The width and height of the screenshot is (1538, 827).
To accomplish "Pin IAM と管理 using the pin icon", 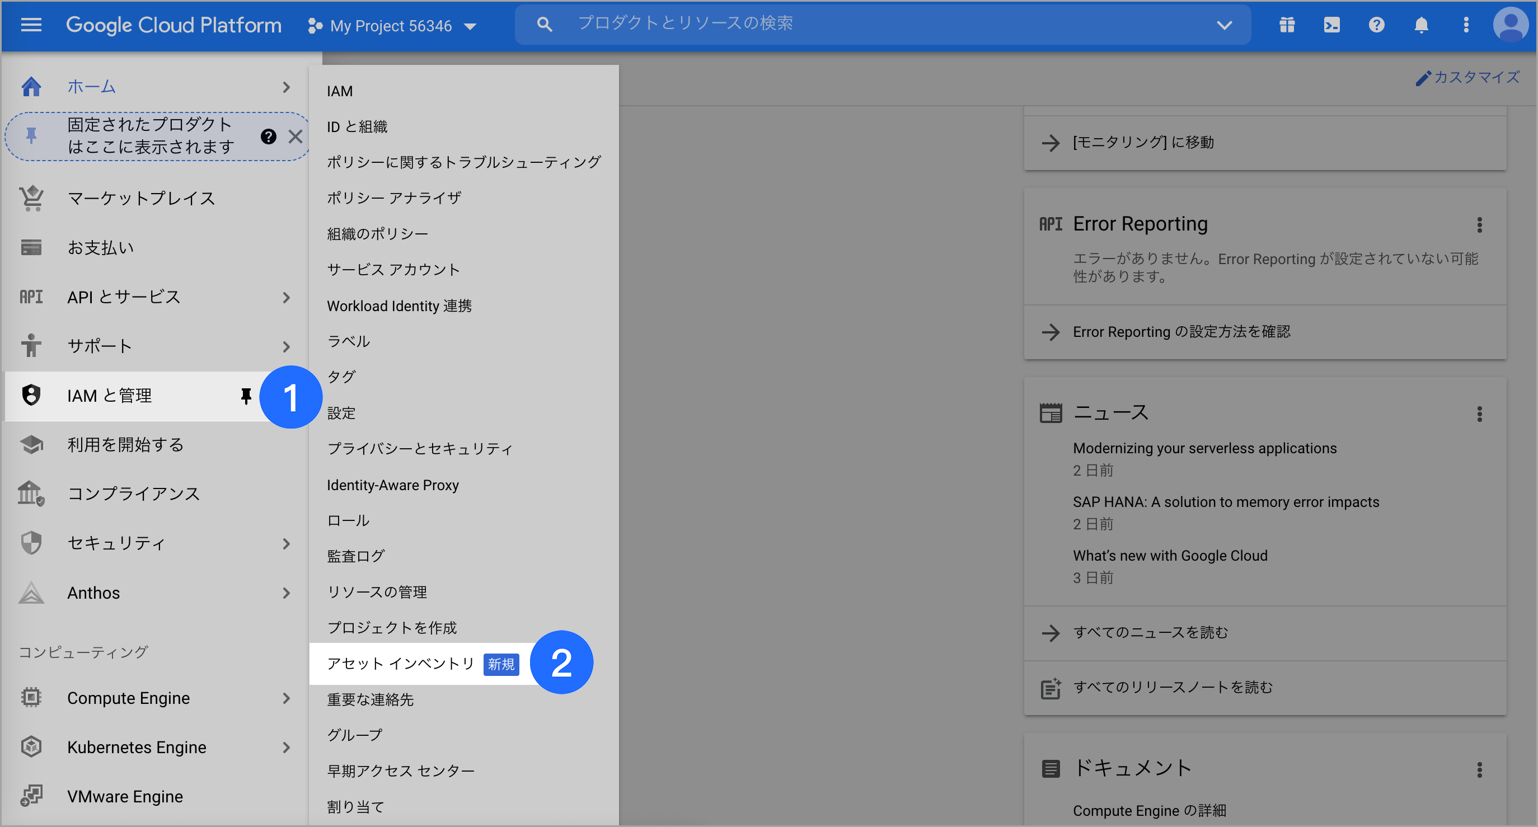I will click(x=247, y=396).
